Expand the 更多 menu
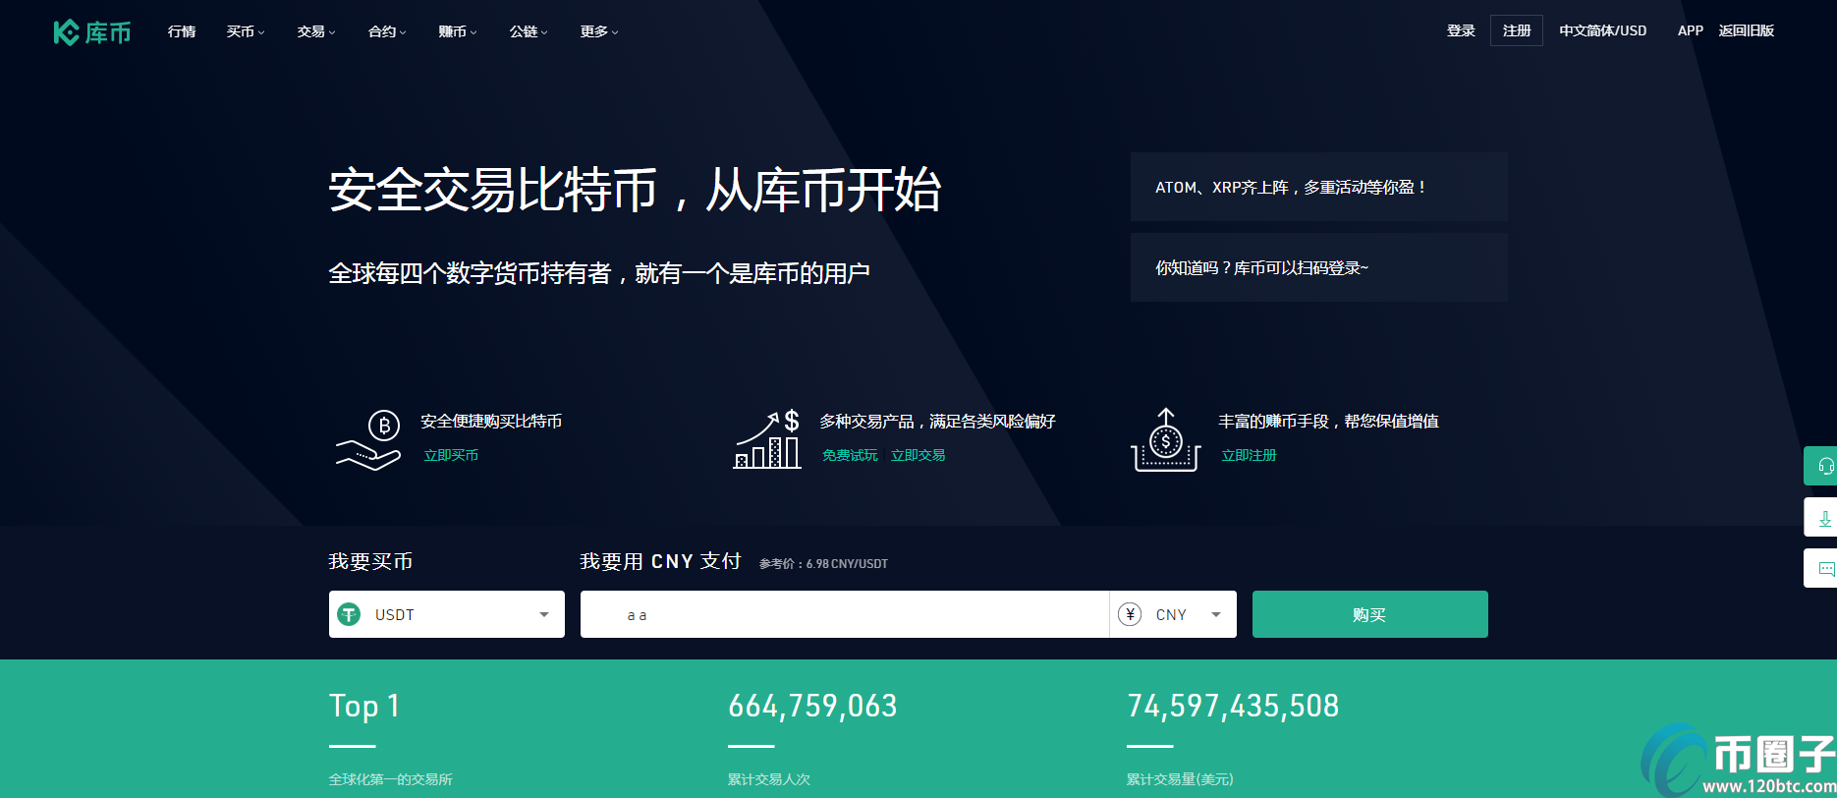Screen dimensions: 1837x798 598,31
